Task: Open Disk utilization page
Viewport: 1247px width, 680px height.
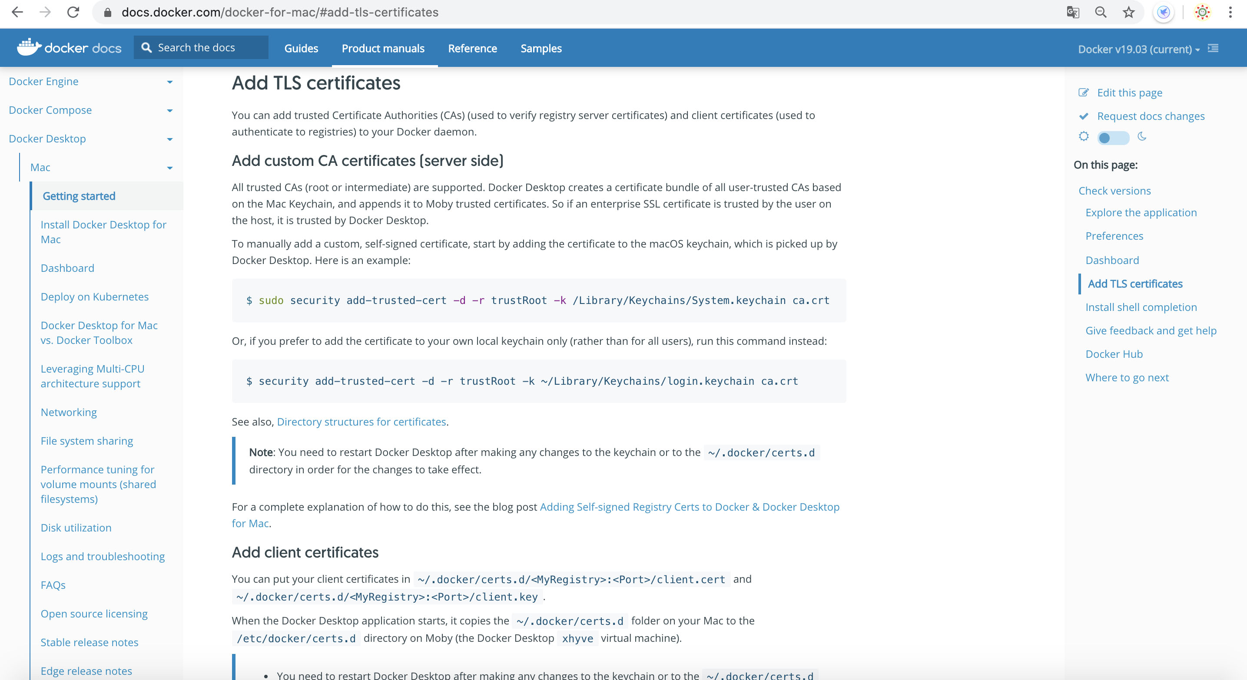Action: [x=76, y=528]
